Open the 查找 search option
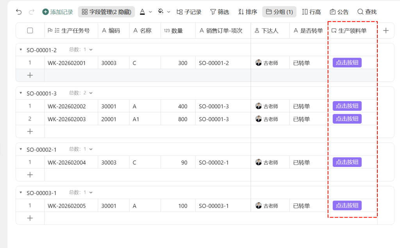 tap(367, 12)
